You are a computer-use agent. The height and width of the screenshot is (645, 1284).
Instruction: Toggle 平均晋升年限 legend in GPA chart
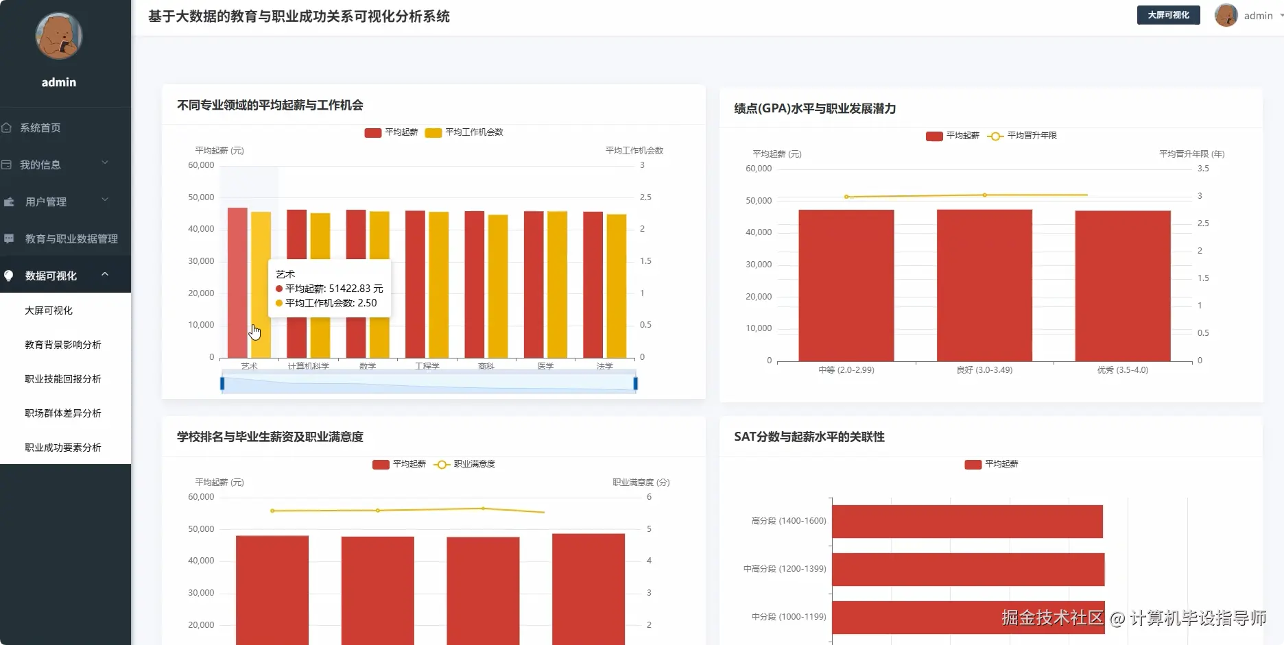(1022, 136)
